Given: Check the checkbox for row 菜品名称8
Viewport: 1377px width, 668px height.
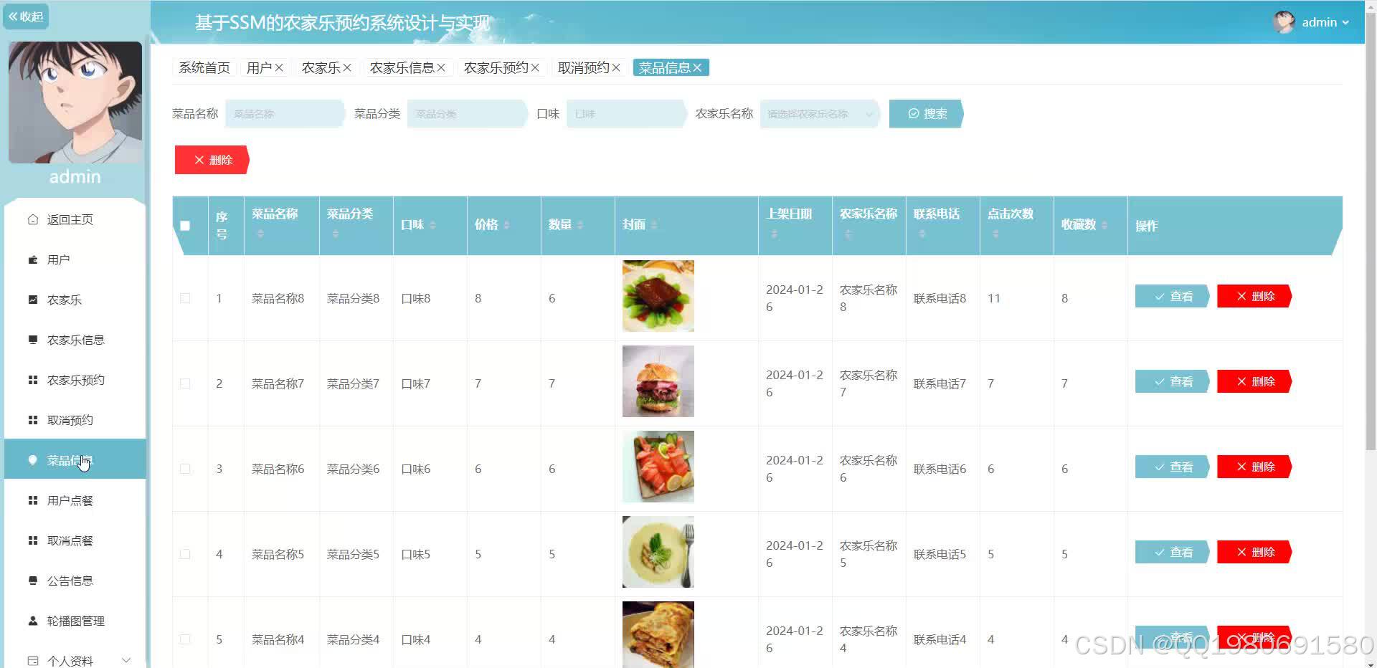Looking at the screenshot, I should tap(185, 298).
